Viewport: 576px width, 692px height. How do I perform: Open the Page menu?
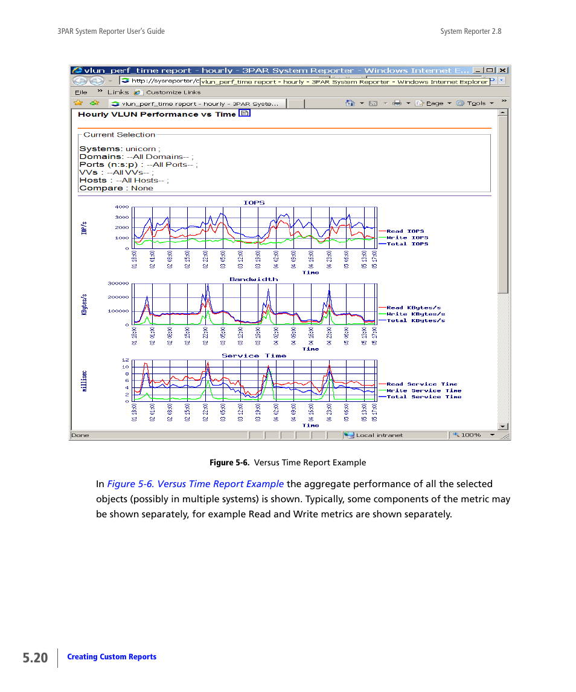pos(434,103)
